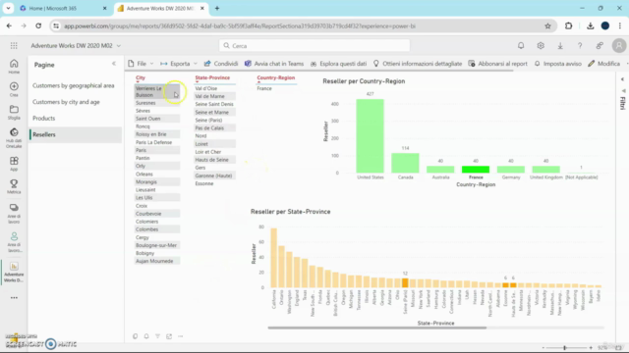
Task: Open the help question mark icon
Action: (x=580, y=46)
